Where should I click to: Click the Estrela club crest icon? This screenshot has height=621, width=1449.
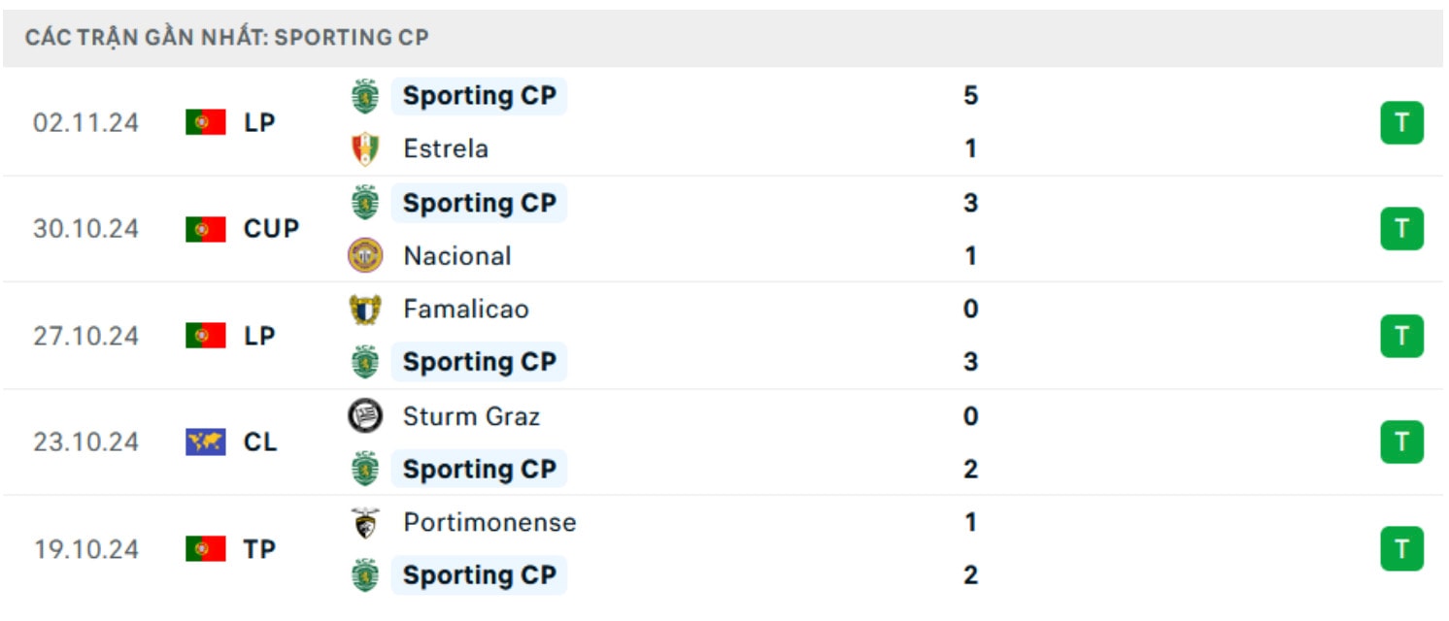365,148
